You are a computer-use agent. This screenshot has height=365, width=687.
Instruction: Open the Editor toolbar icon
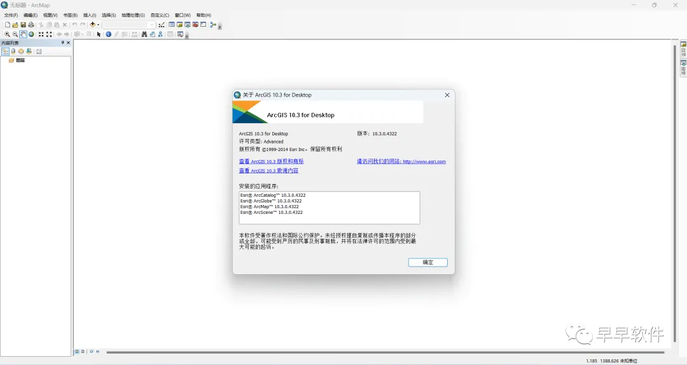click(162, 25)
